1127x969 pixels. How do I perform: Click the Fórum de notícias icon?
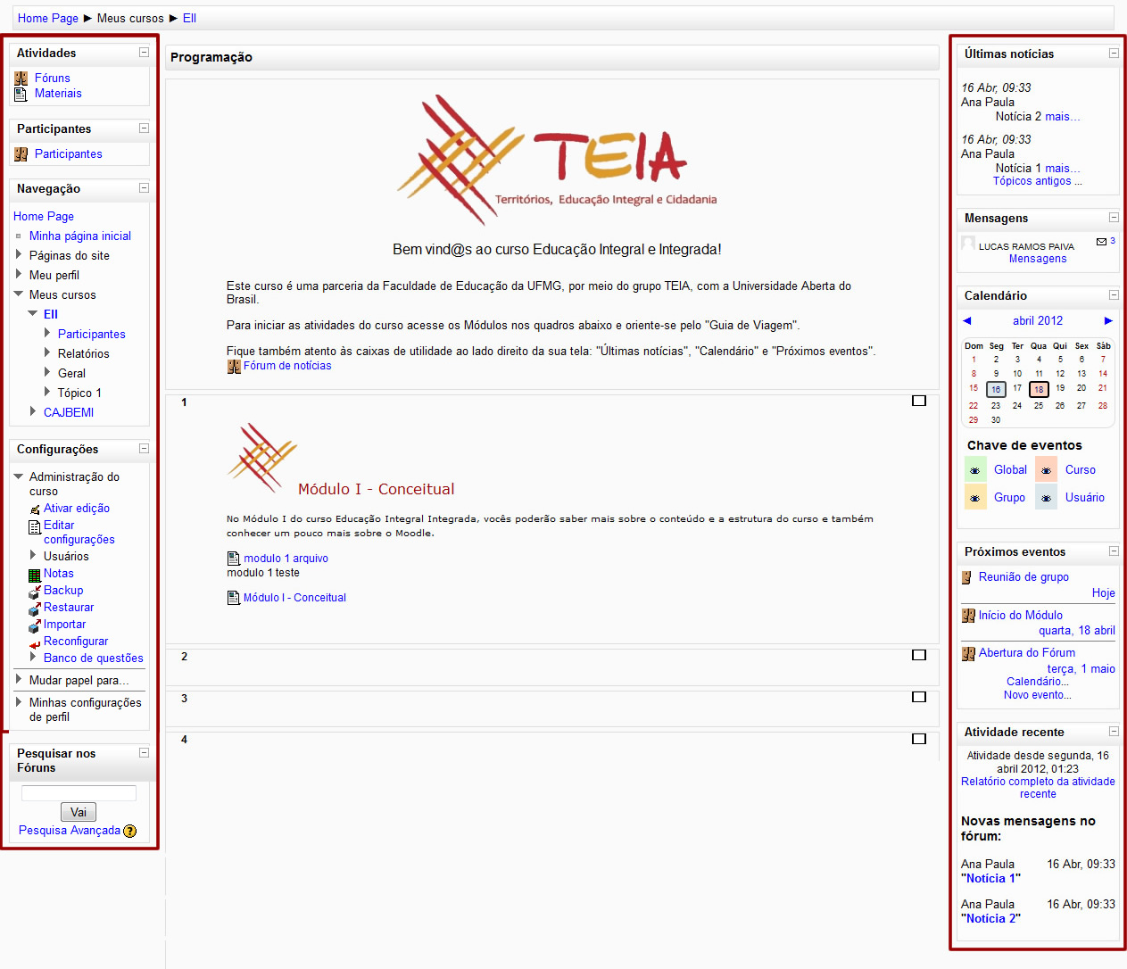tap(234, 366)
